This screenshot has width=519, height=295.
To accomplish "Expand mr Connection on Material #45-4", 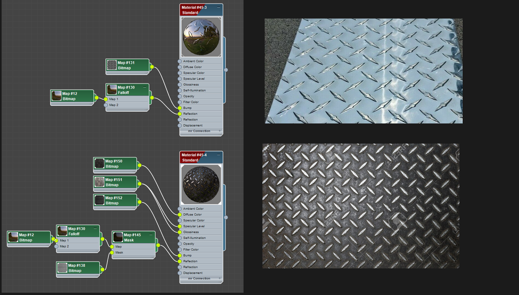I will pos(220,278).
